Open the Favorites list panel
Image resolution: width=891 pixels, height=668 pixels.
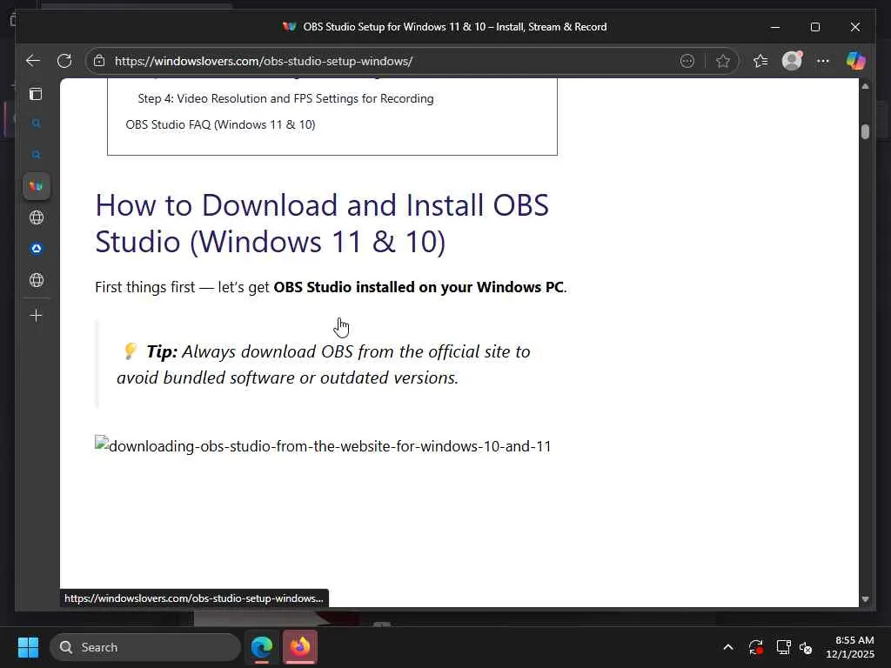(760, 61)
